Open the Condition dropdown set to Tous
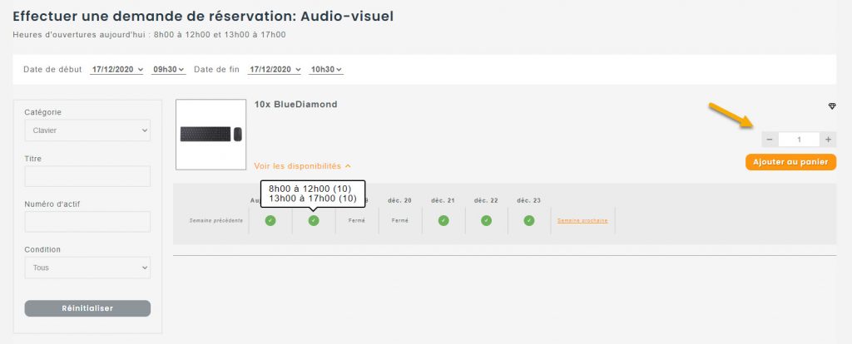This screenshot has width=852, height=344. [87, 268]
